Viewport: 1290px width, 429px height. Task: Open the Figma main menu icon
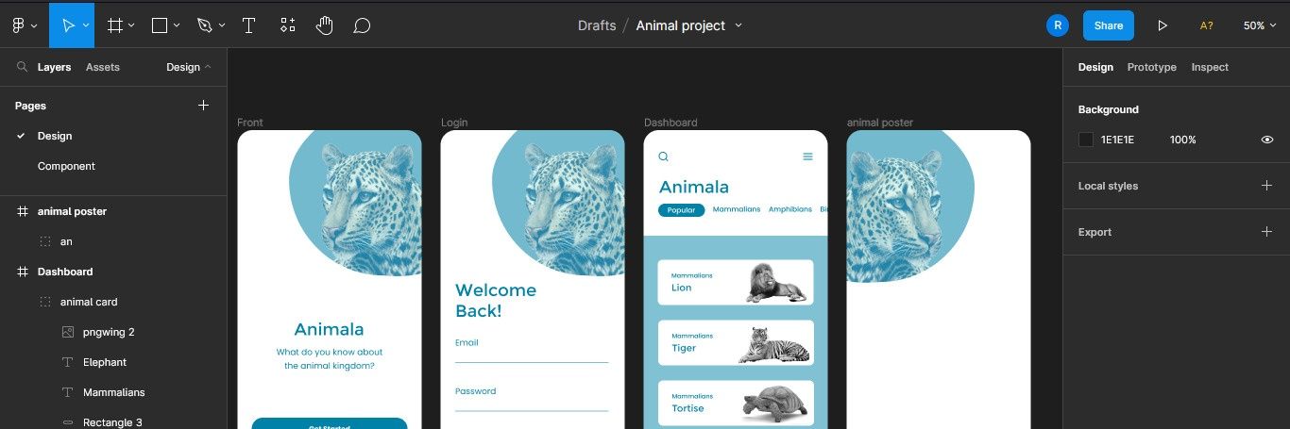tap(18, 25)
